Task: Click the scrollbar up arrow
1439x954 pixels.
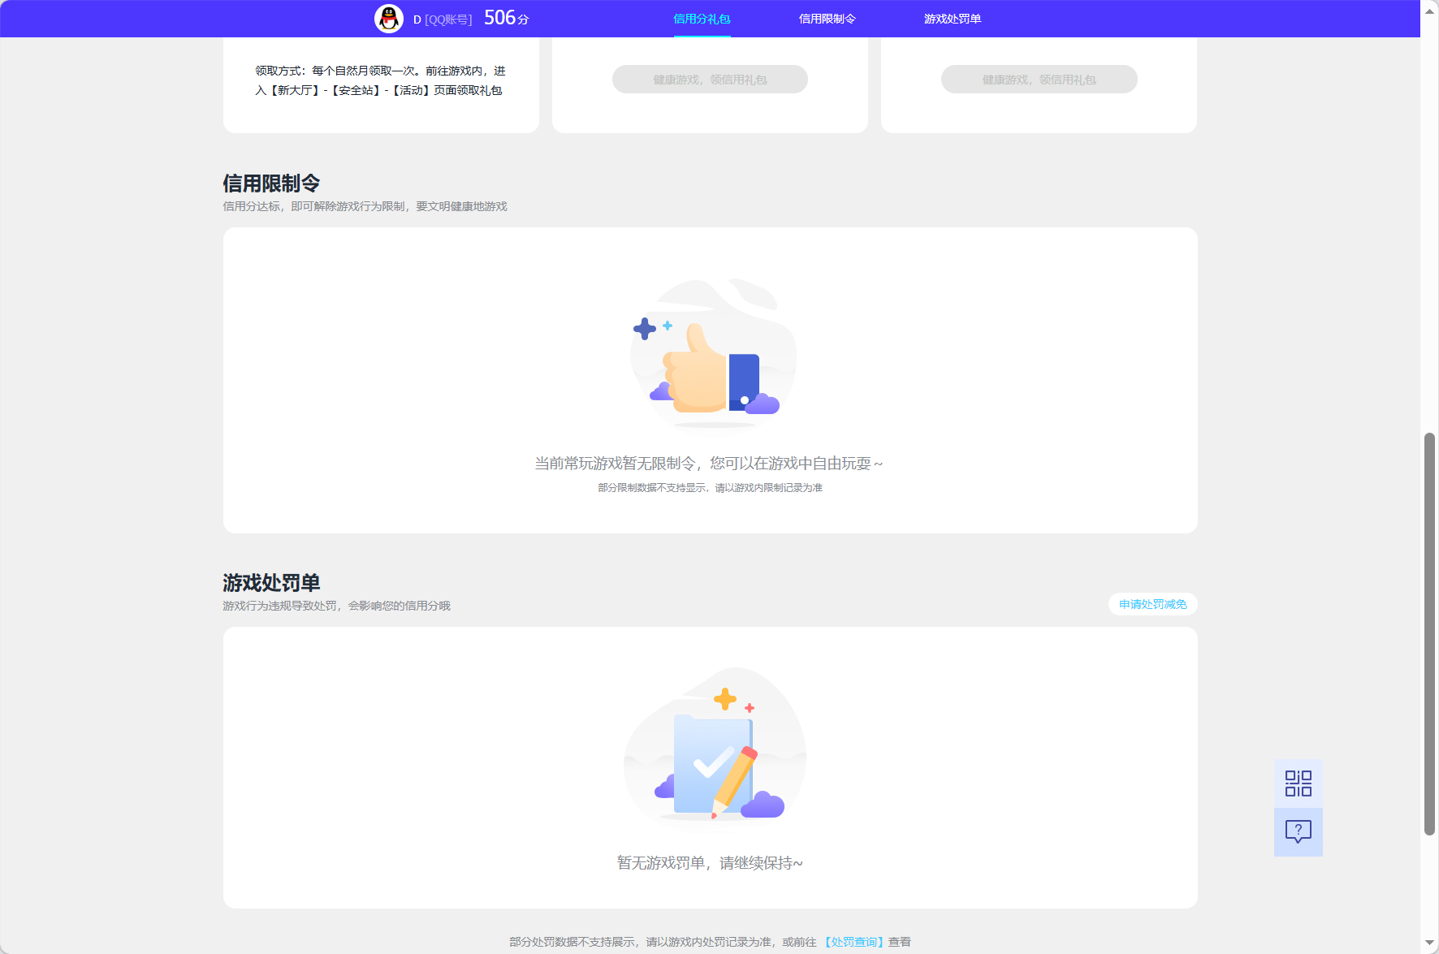Action: click(x=1429, y=11)
